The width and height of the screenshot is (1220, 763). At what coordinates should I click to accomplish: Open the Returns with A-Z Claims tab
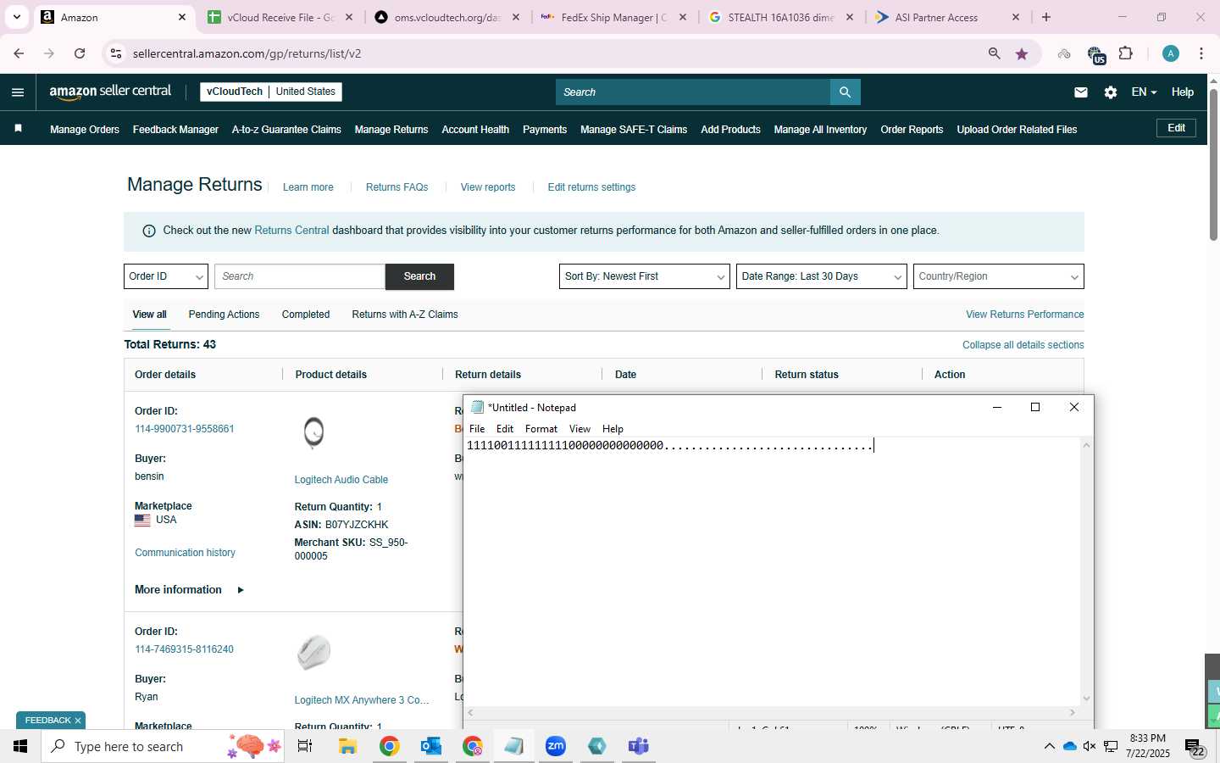point(405,315)
